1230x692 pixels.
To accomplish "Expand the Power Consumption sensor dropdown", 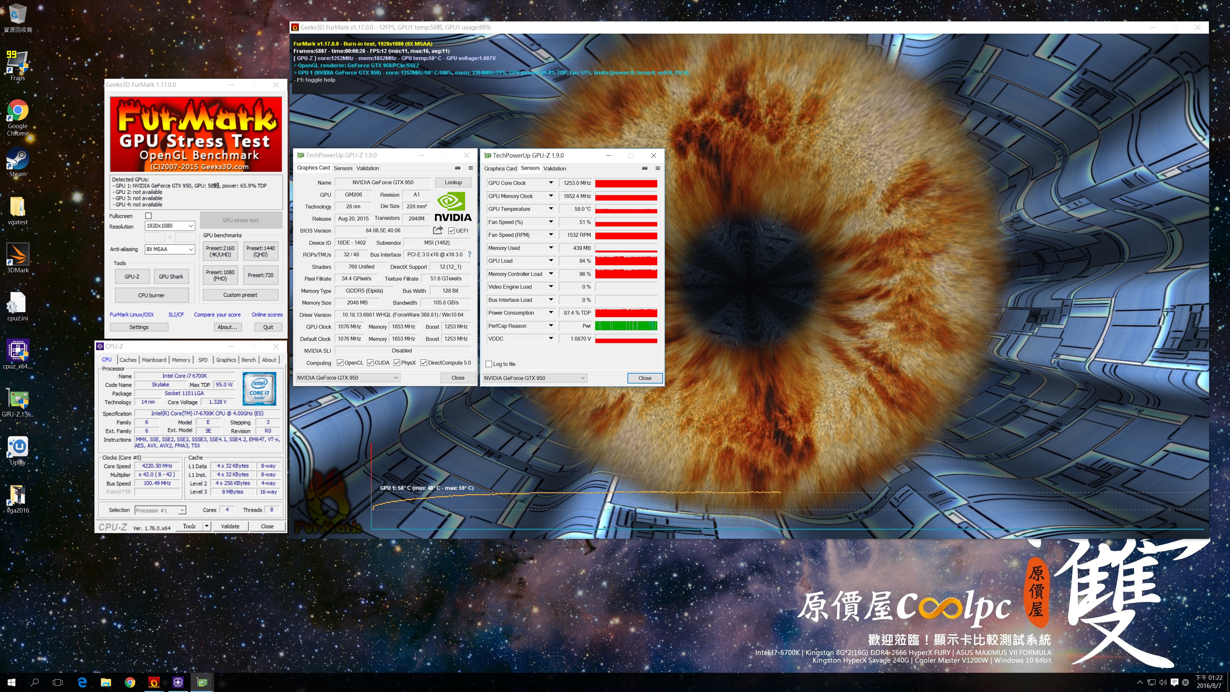I will 551,313.
